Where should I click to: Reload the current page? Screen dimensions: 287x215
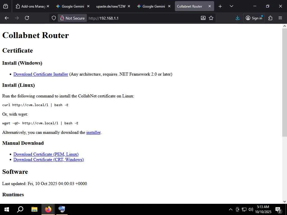[x=27, y=18]
